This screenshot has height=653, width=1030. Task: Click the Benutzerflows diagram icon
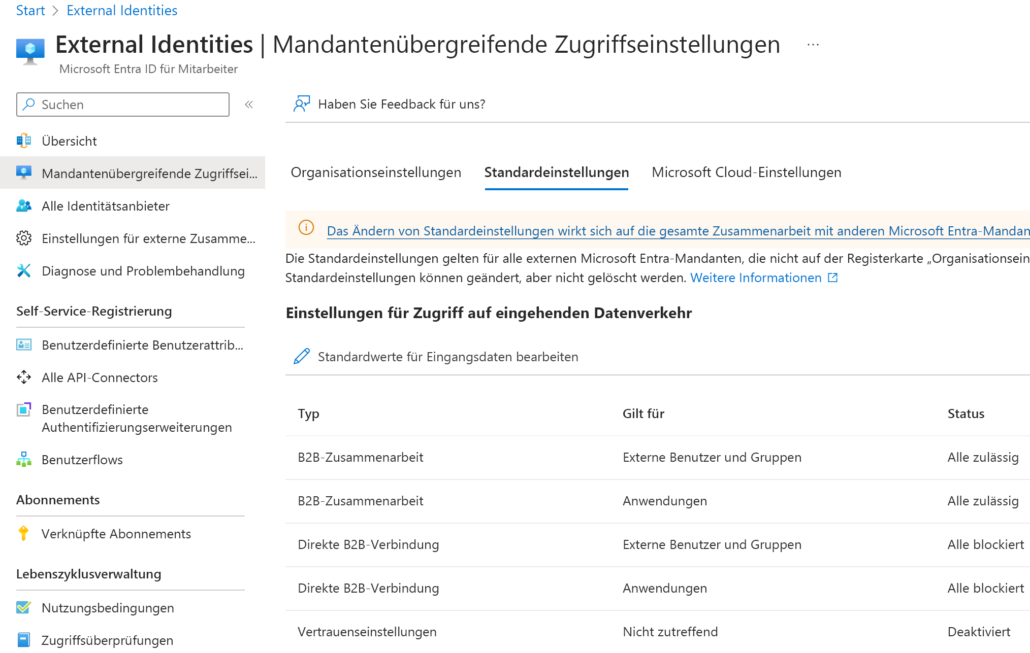(24, 460)
